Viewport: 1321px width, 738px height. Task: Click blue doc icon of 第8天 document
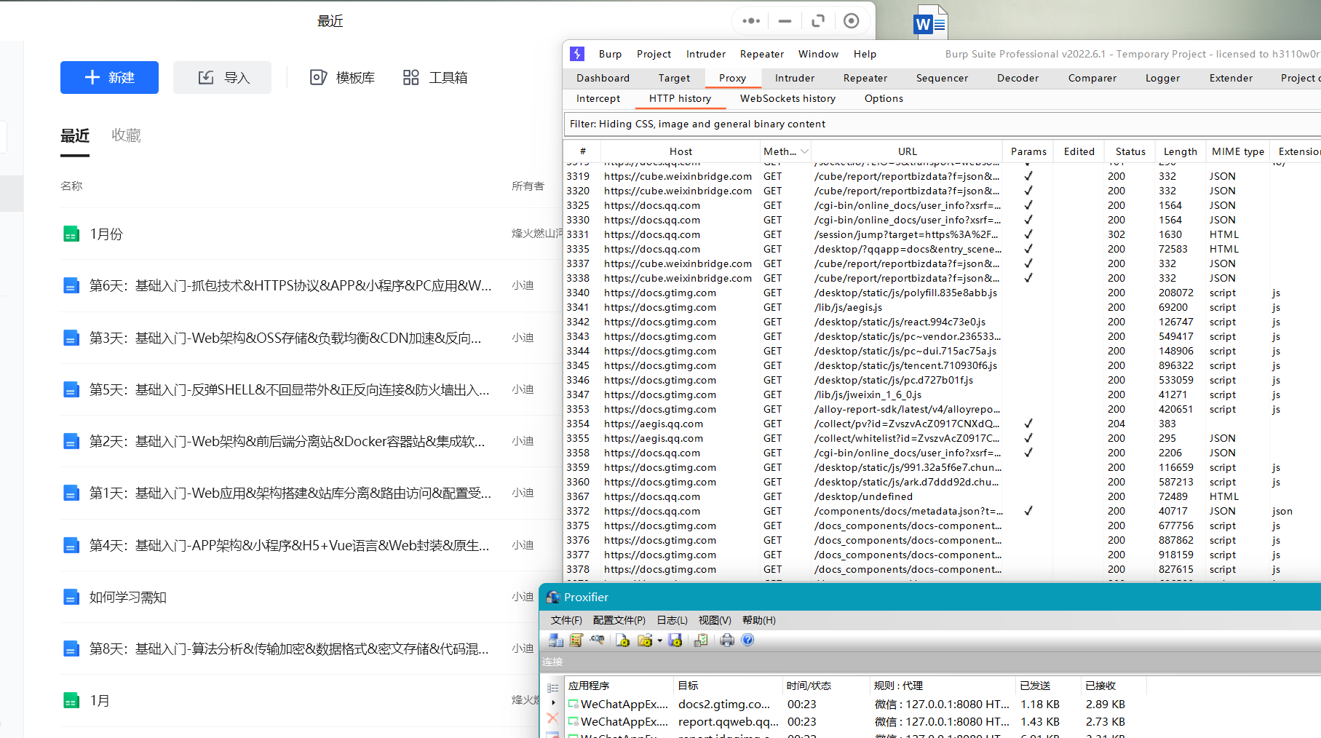coord(71,648)
